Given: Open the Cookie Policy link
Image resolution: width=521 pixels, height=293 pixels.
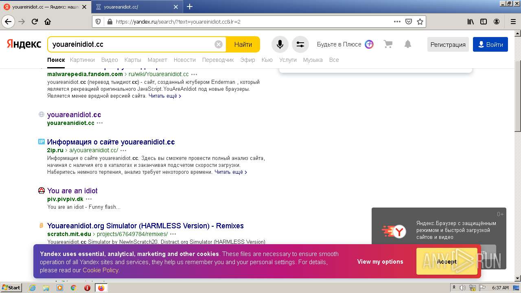Looking at the screenshot, I should [101, 270].
